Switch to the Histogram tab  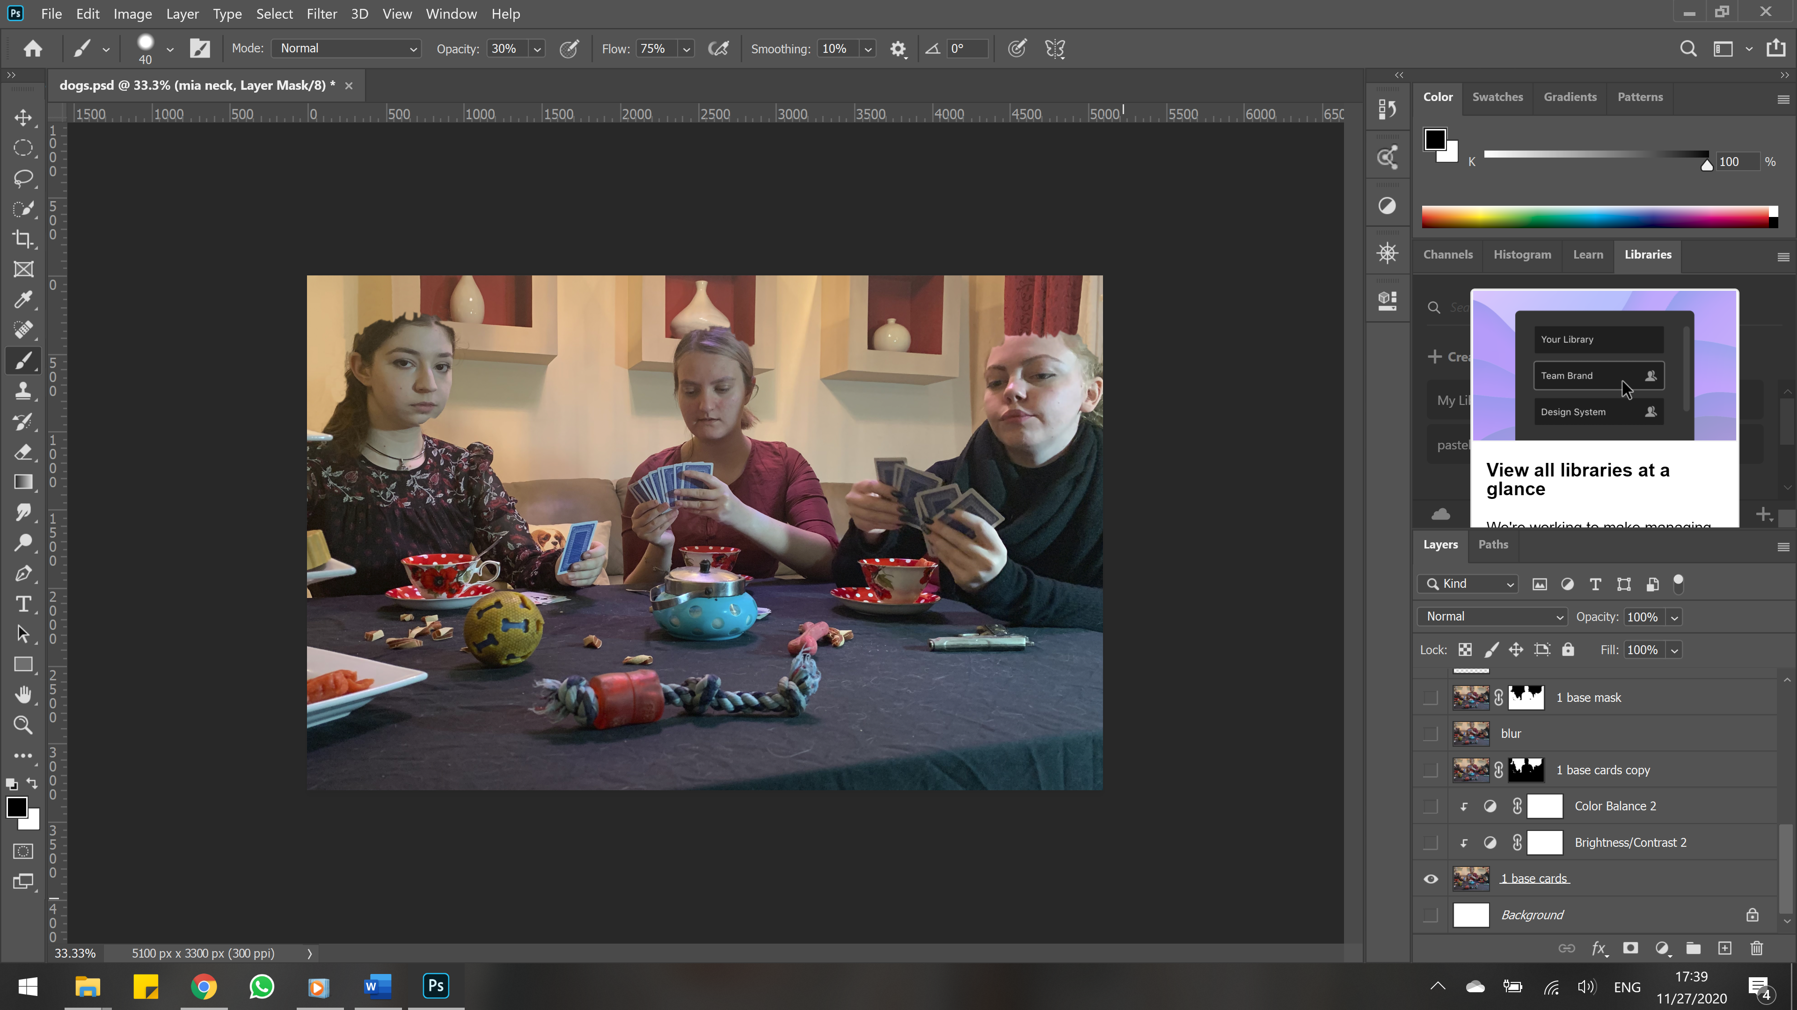click(x=1522, y=254)
